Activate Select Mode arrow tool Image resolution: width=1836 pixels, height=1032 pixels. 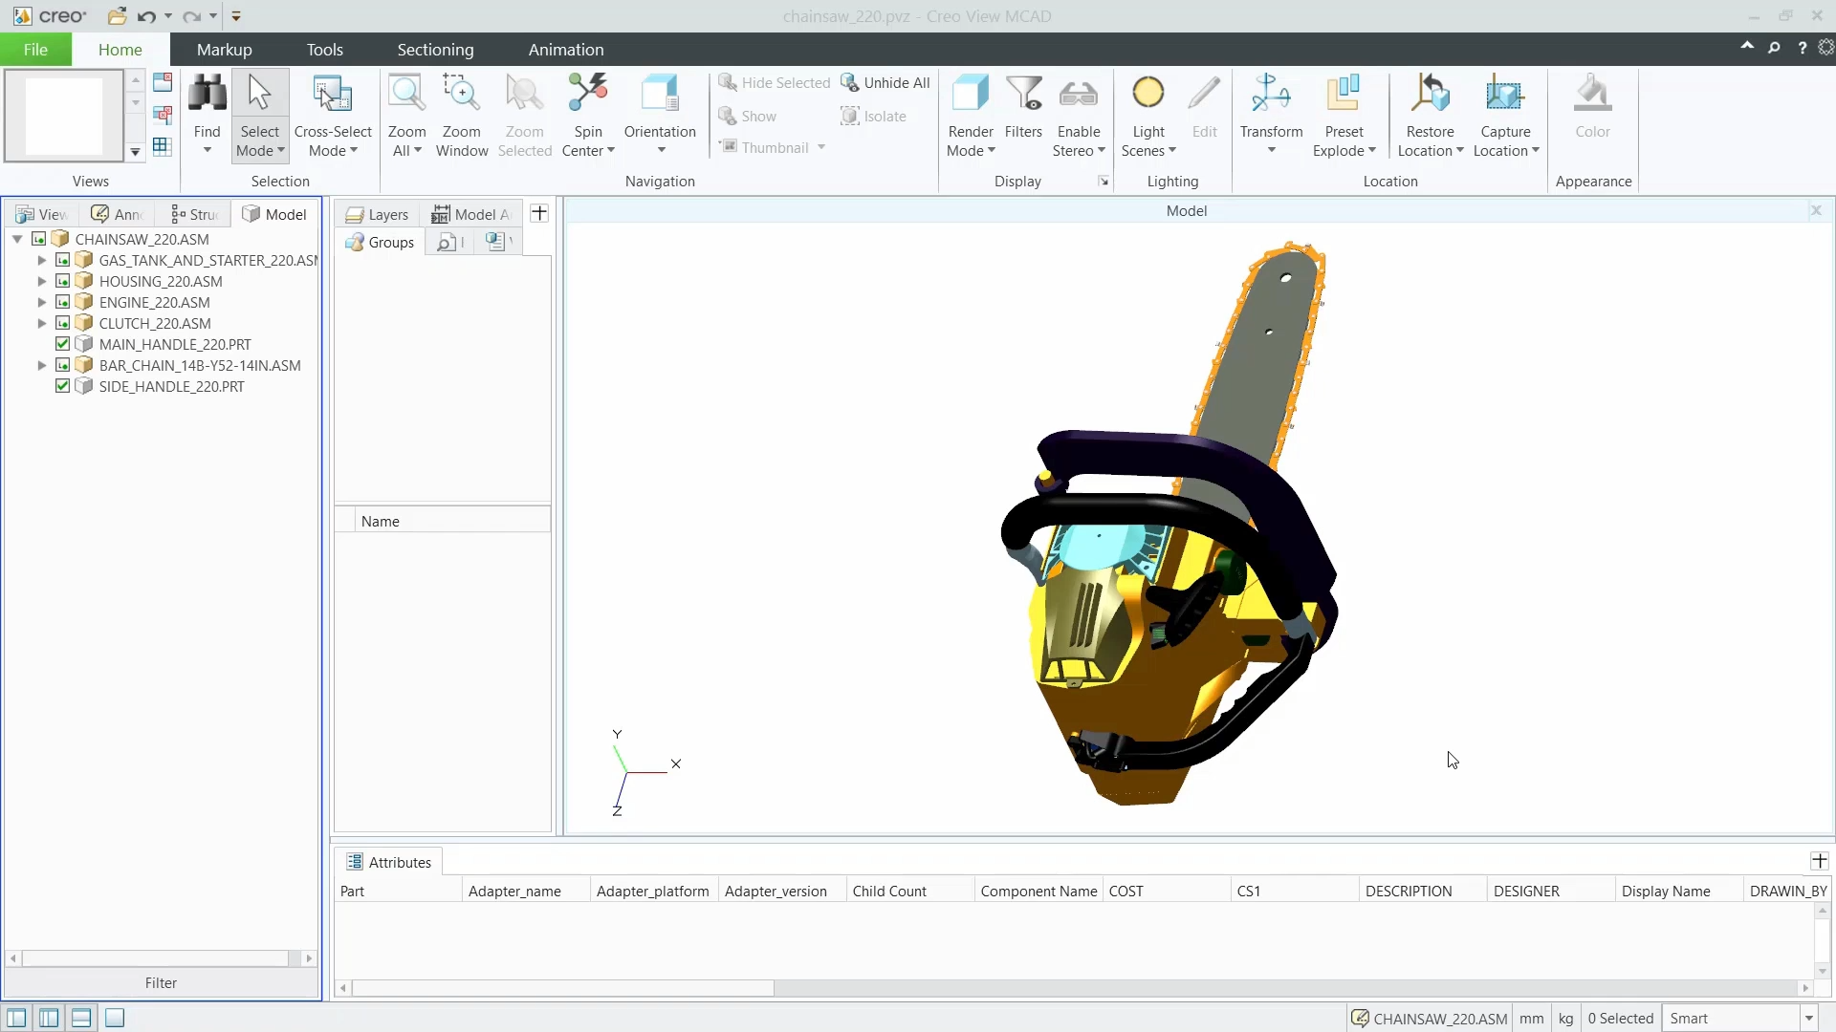(259, 96)
